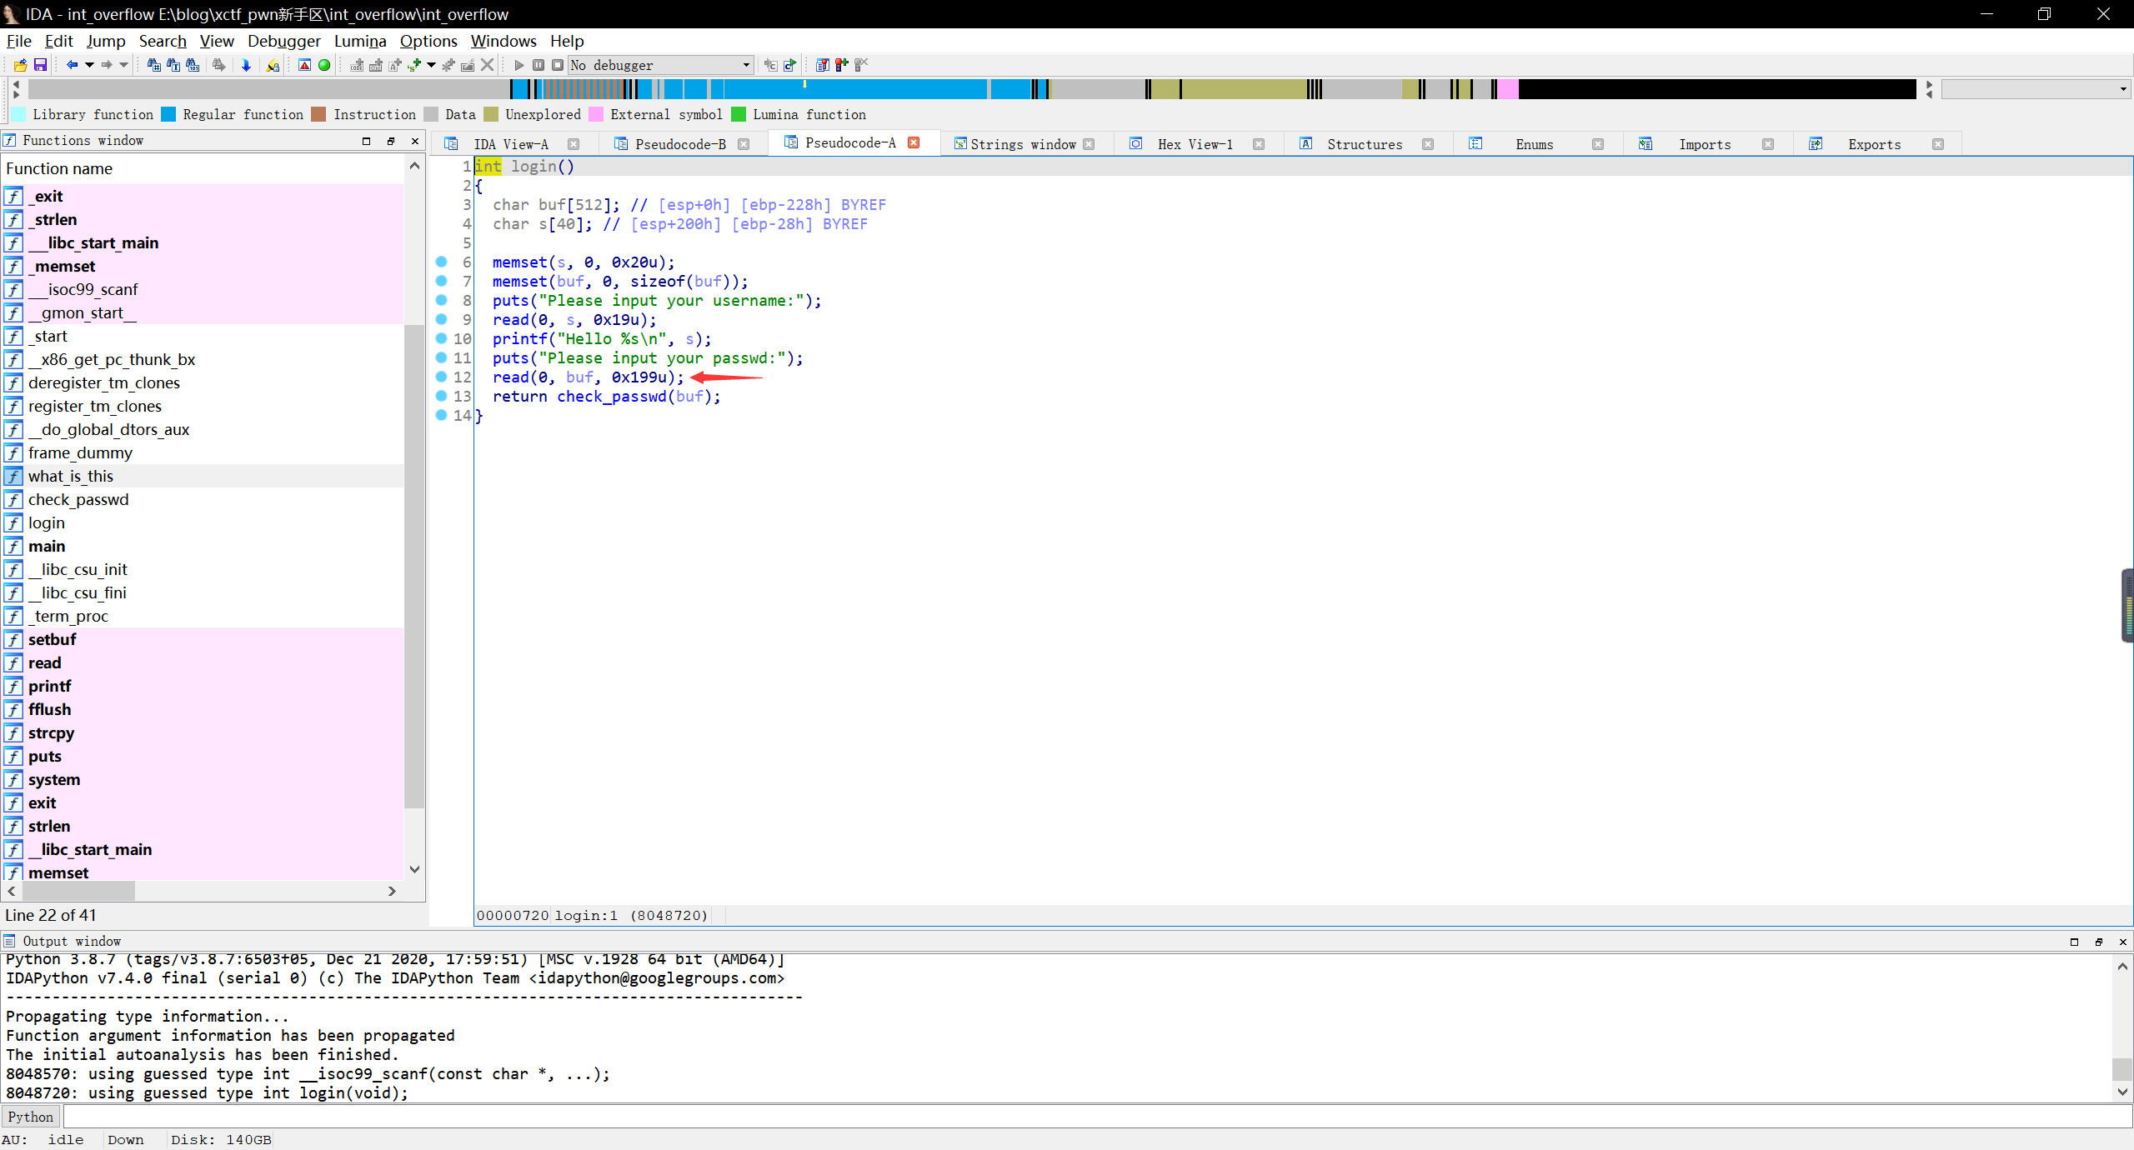Toggle breakpoint on line 10 printf
The image size is (2134, 1150).
tap(442, 338)
